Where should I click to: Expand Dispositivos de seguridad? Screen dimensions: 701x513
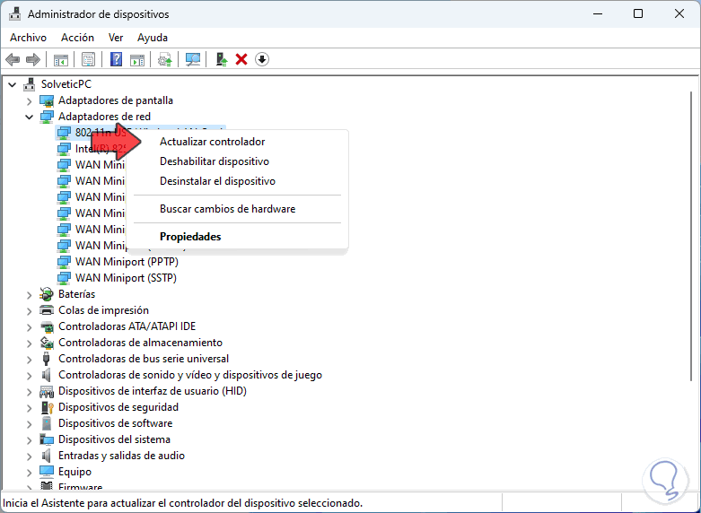coord(29,408)
